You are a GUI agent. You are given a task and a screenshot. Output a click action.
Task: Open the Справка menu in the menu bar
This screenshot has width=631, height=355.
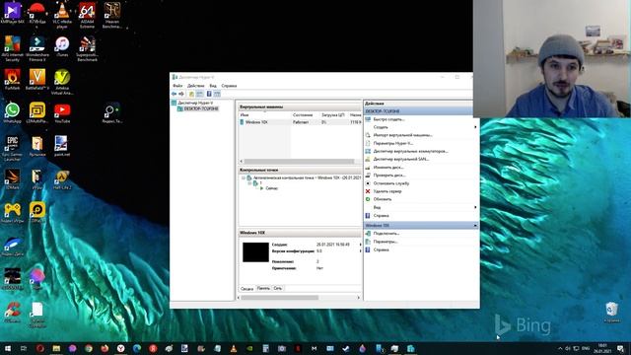click(229, 86)
